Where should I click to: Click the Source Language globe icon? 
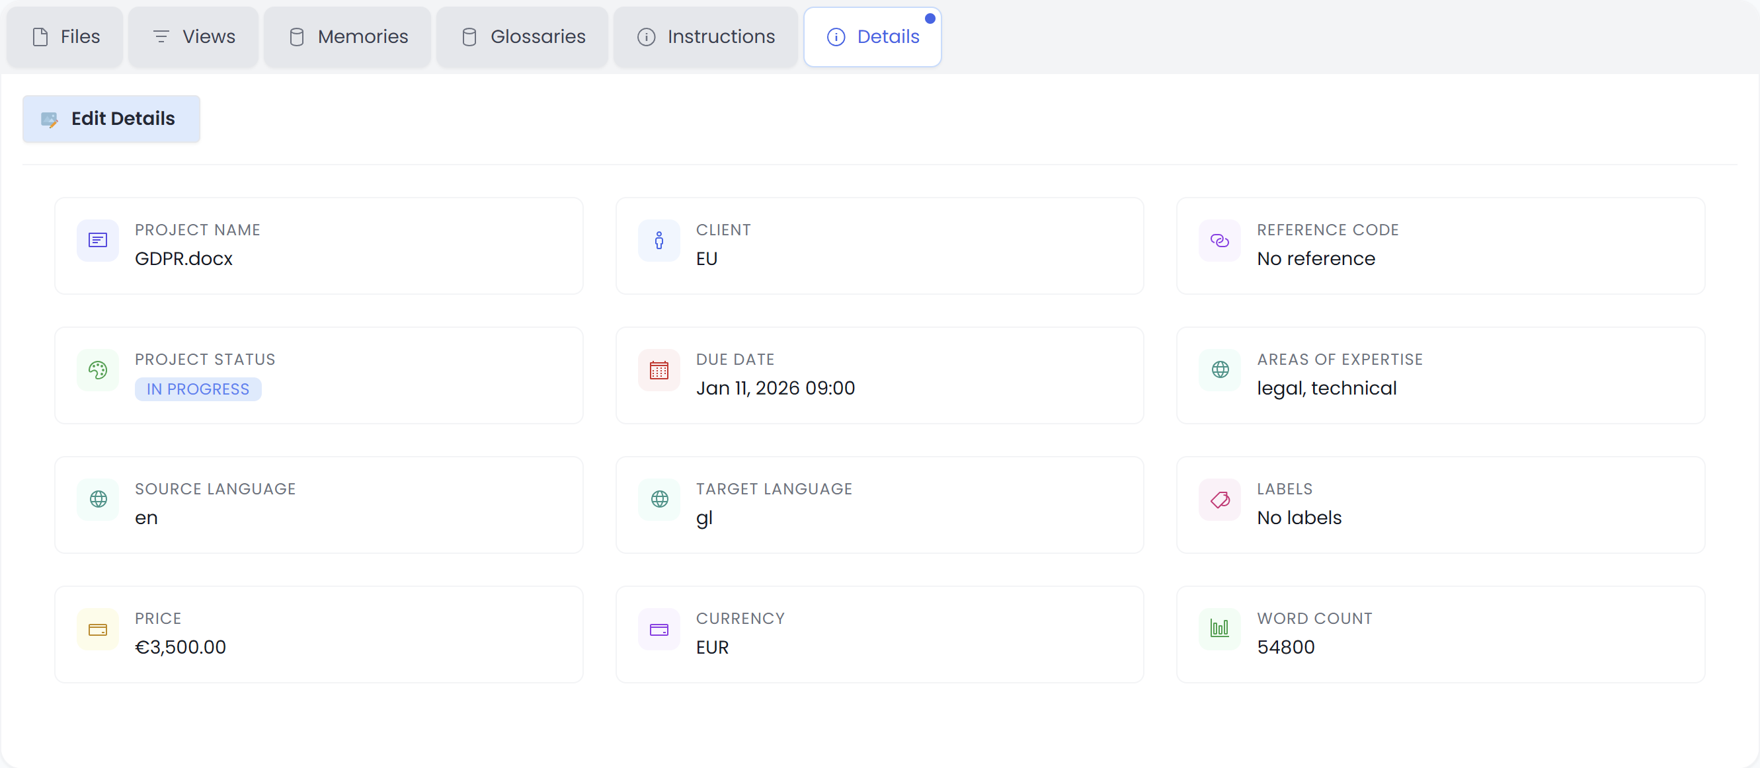[98, 500]
